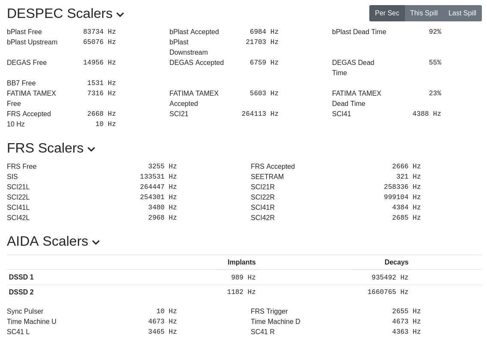
Task: Select the Per Sec rate mode
Action: [387, 13]
